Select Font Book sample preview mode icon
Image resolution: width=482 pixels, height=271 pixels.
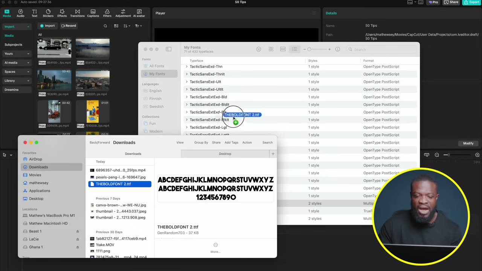[259, 49]
